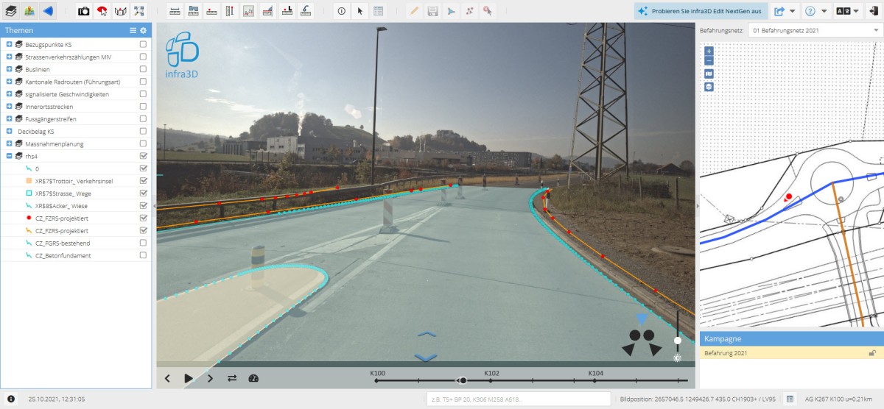Screen dimensions: 884x409
Task: Enable the Massnahmenplanung layer checkbox
Action: 143,143
